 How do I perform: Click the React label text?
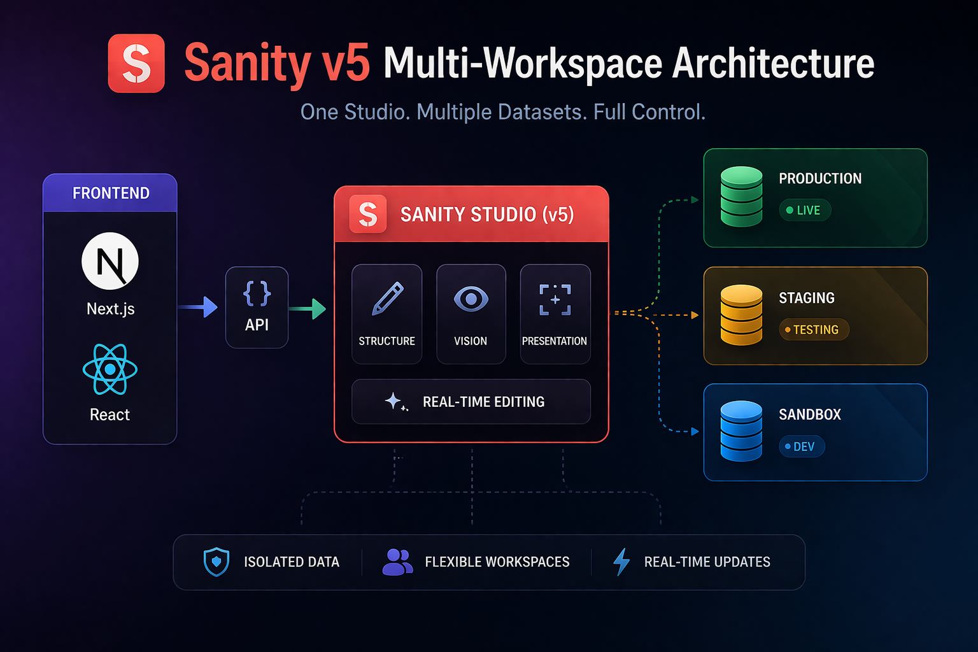tap(110, 415)
